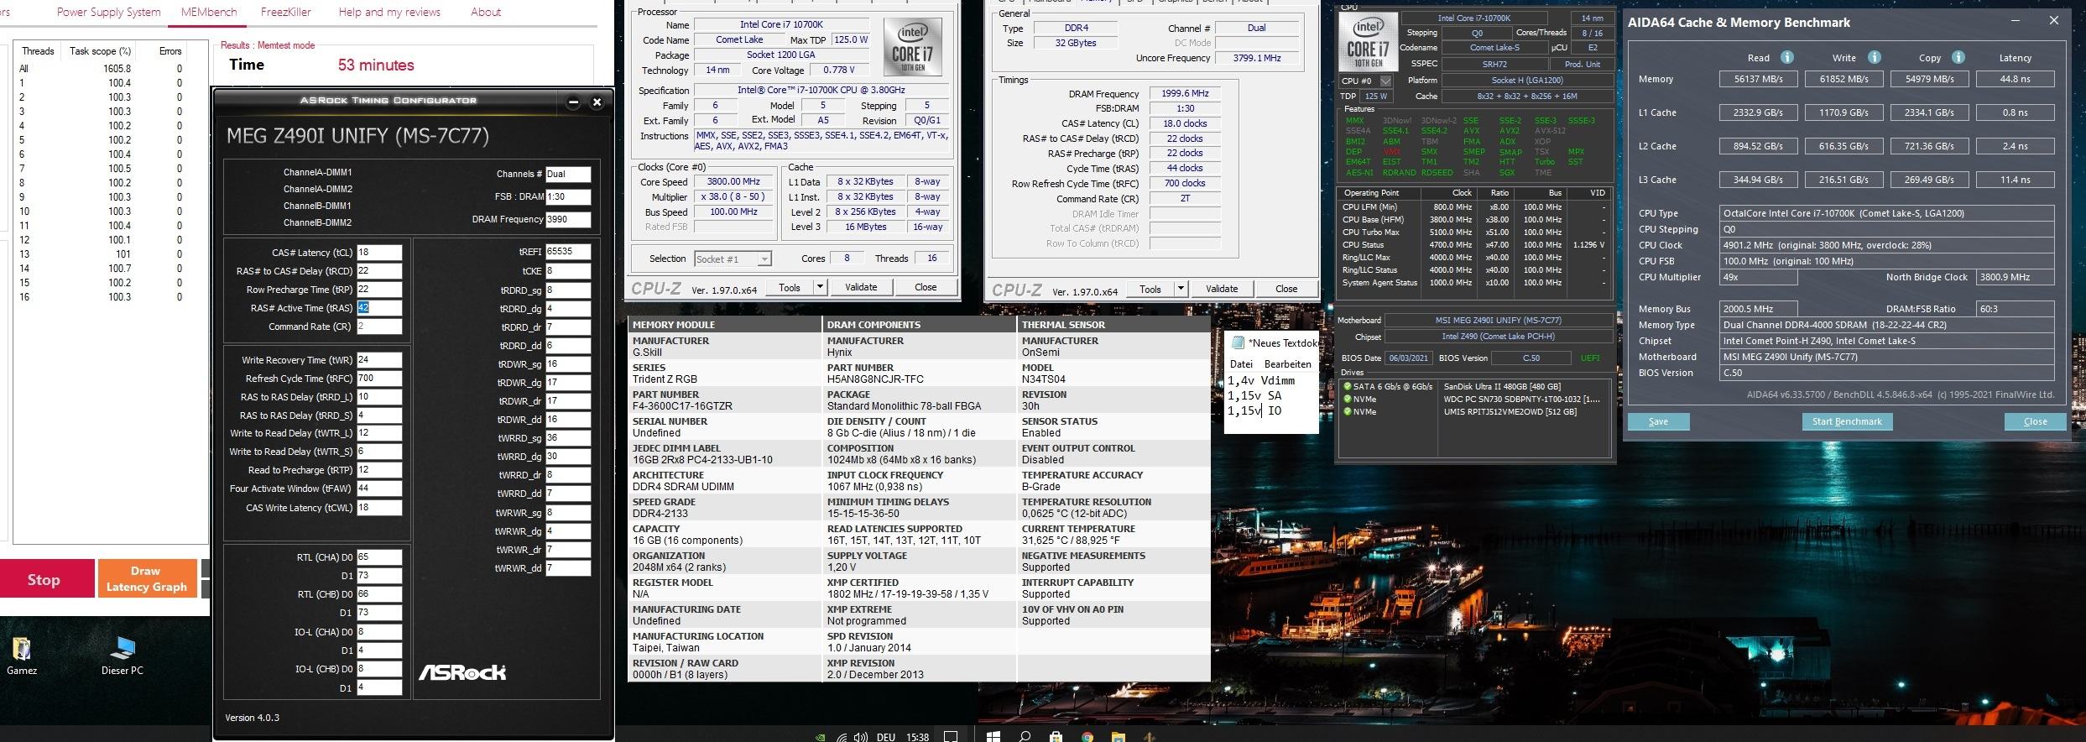
Task: Click the Refresh Cycle Time (tRFC) field
Action: point(379,379)
